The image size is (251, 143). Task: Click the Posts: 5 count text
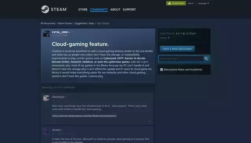point(165,38)
